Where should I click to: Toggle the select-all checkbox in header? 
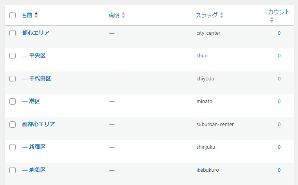pyautogui.click(x=13, y=15)
